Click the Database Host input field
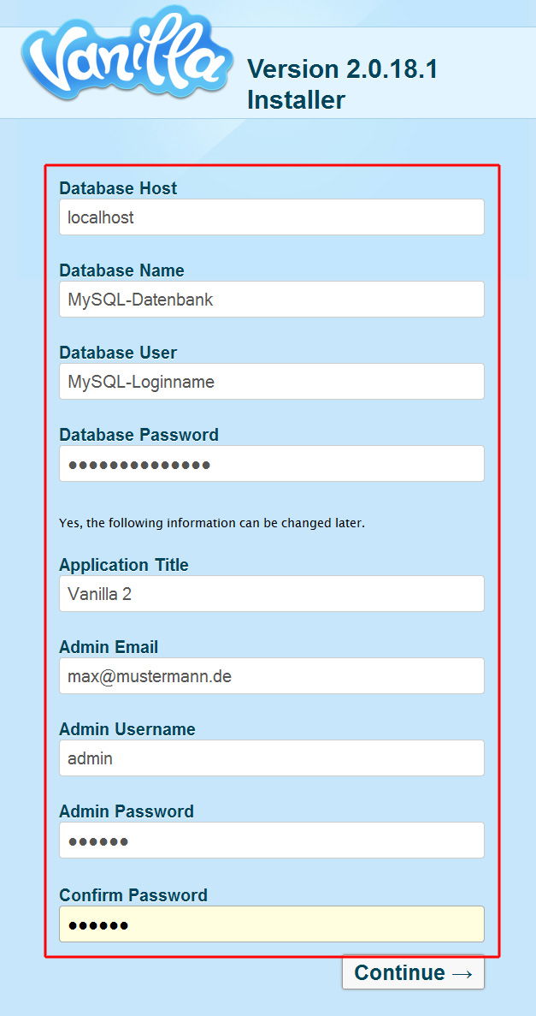 tap(271, 217)
